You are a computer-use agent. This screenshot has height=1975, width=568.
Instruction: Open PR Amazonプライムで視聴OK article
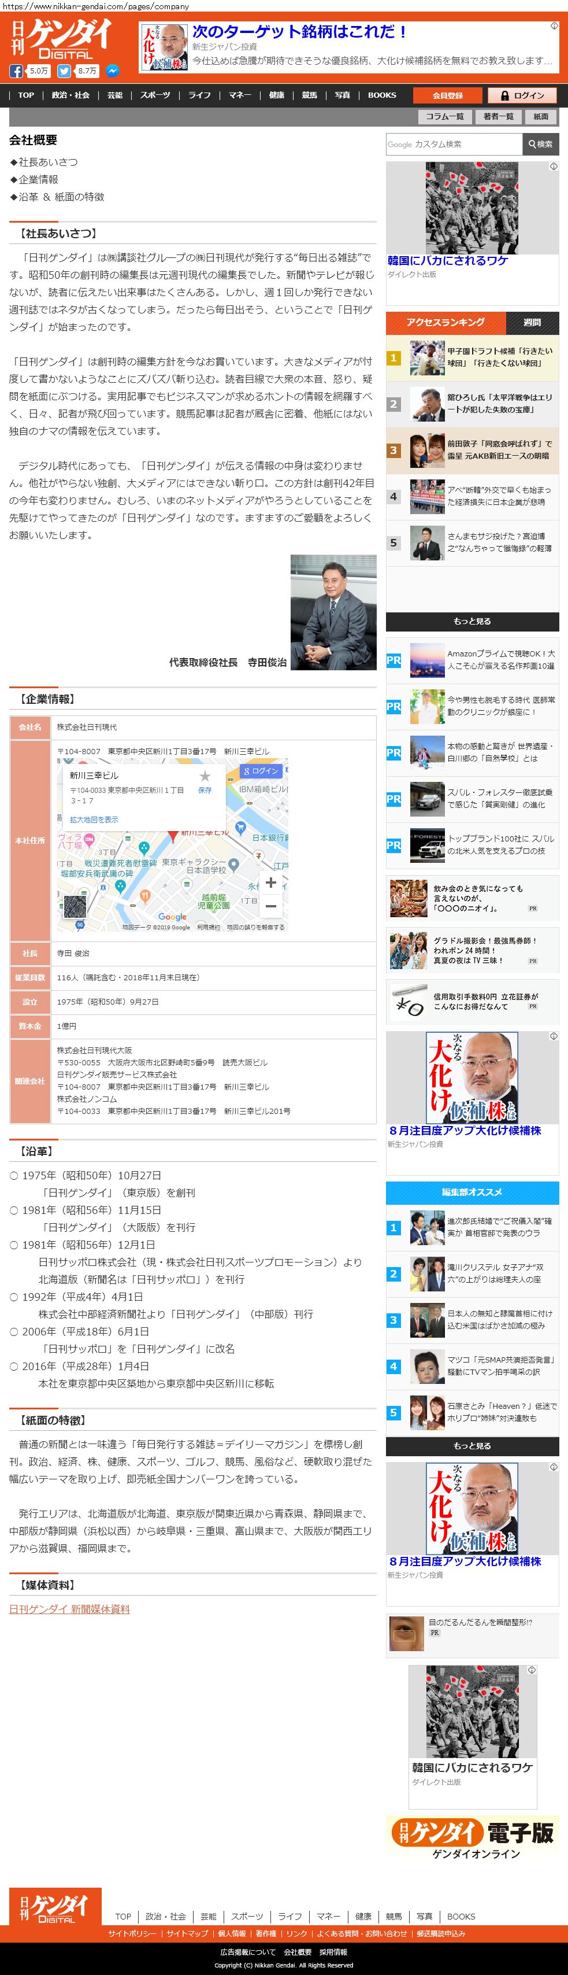472,660
